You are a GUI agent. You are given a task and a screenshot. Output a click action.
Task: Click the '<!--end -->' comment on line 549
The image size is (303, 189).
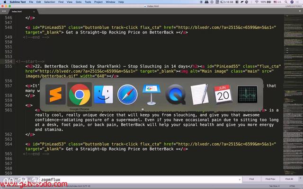[x=36, y=37]
